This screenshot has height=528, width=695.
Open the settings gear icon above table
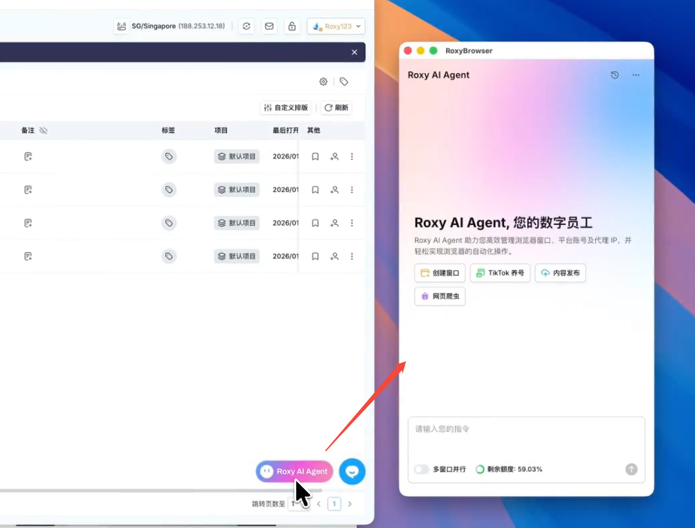323,81
